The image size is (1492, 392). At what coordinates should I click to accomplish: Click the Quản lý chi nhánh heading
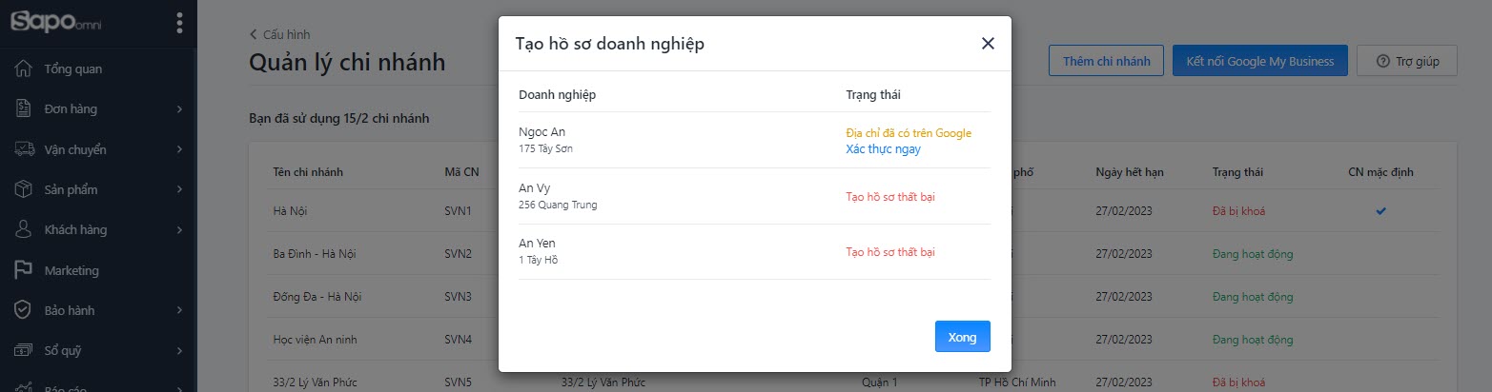[x=347, y=63]
